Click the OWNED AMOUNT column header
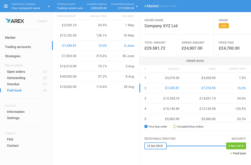This screenshot has height=165, width=251. click(67, 16)
